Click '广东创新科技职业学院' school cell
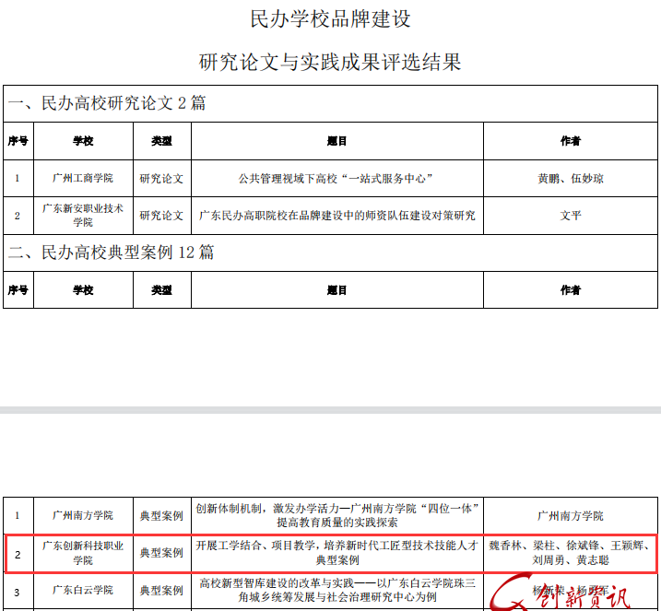The width and height of the screenshot is (661, 611). click(83, 553)
